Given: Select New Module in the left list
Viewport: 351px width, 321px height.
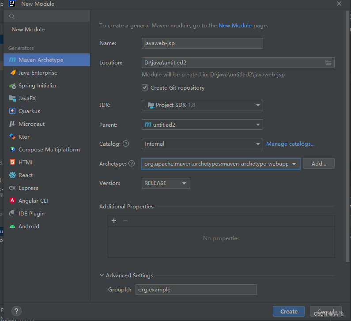Looking at the screenshot, I should pos(28,29).
